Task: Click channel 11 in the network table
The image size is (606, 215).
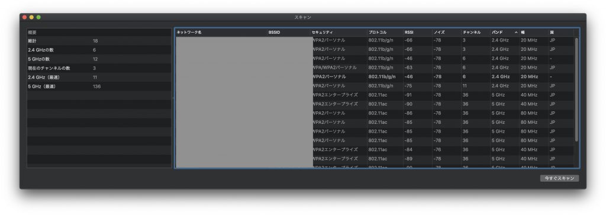Action: coord(465,85)
